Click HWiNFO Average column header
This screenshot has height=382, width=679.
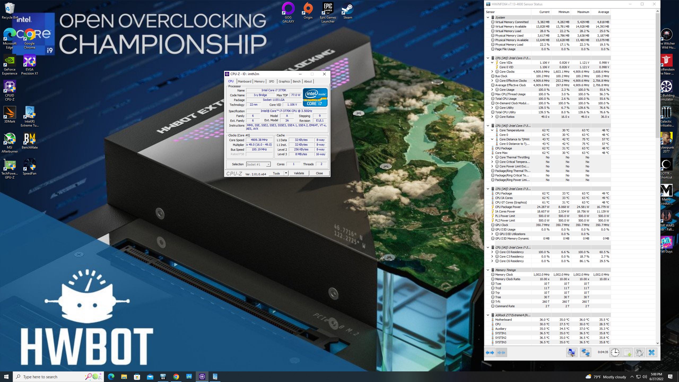(x=601, y=12)
